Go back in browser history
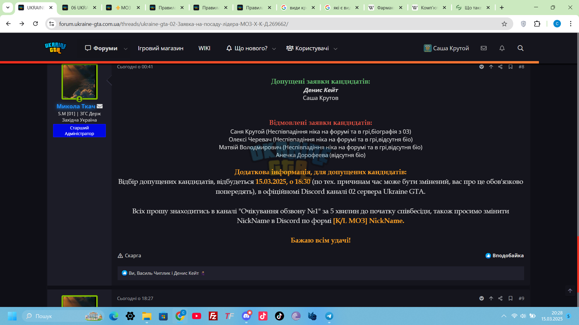Image resolution: width=579 pixels, height=325 pixels. click(8, 24)
